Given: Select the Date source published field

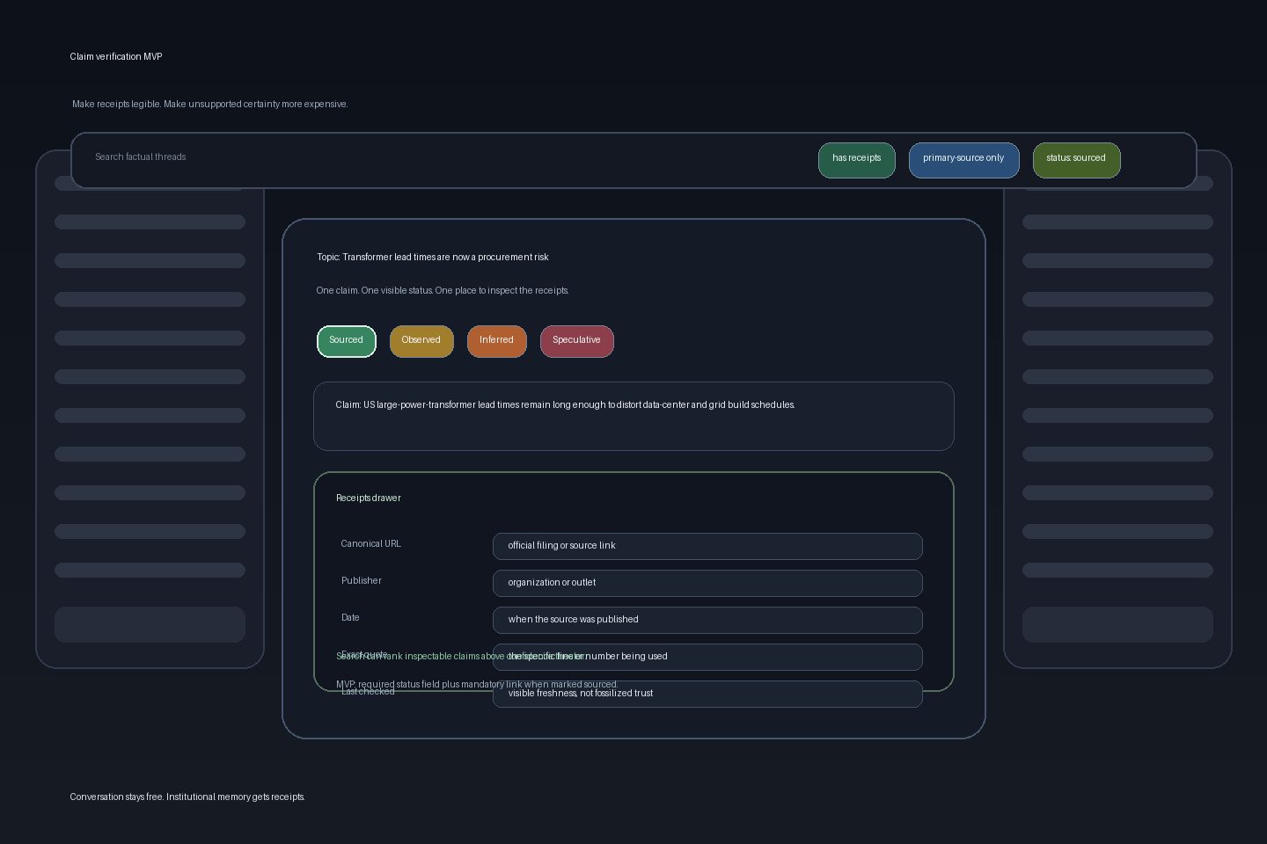Looking at the screenshot, I should pos(707,620).
